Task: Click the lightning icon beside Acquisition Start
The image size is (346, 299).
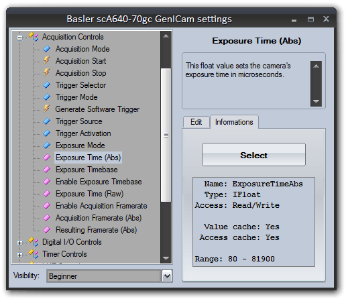Action: [x=47, y=60]
